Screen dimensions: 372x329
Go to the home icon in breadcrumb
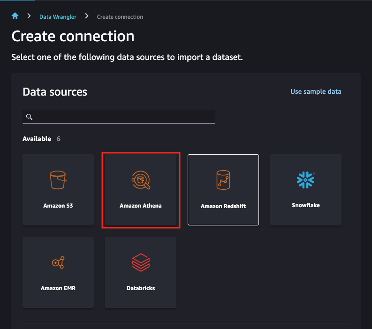pyautogui.click(x=15, y=16)
